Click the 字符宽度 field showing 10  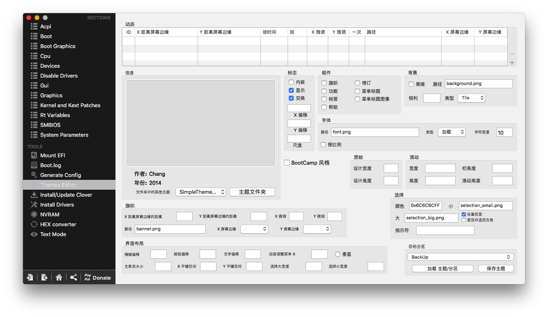click(x=504, y=132)
